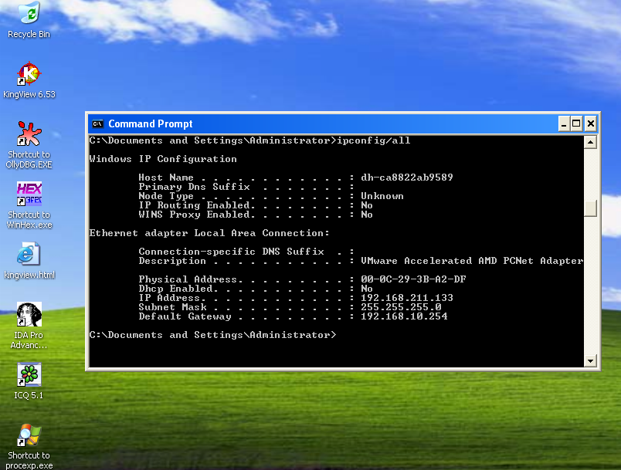Select the IDA Pro Advanced shortcut icon
Image resolution: width=621 pixels, height=470 pixels.
point(29,314)
